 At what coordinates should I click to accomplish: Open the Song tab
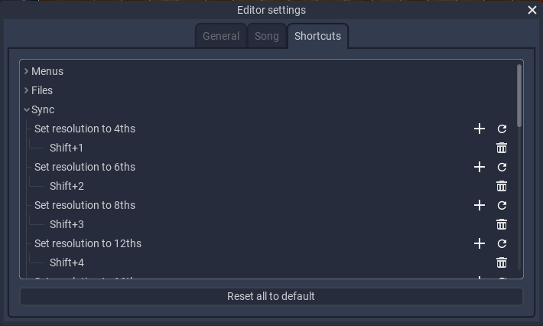click(x=267, y=36)
